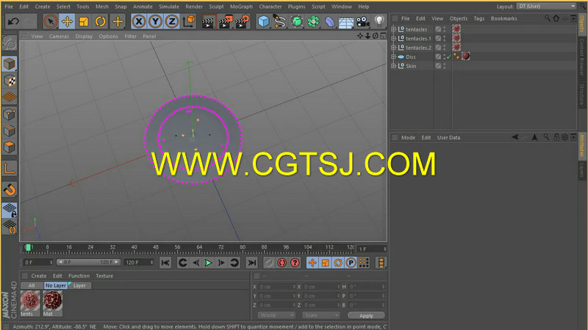
Task: Select the No Layer tab
Action: (x=56, y=285)
